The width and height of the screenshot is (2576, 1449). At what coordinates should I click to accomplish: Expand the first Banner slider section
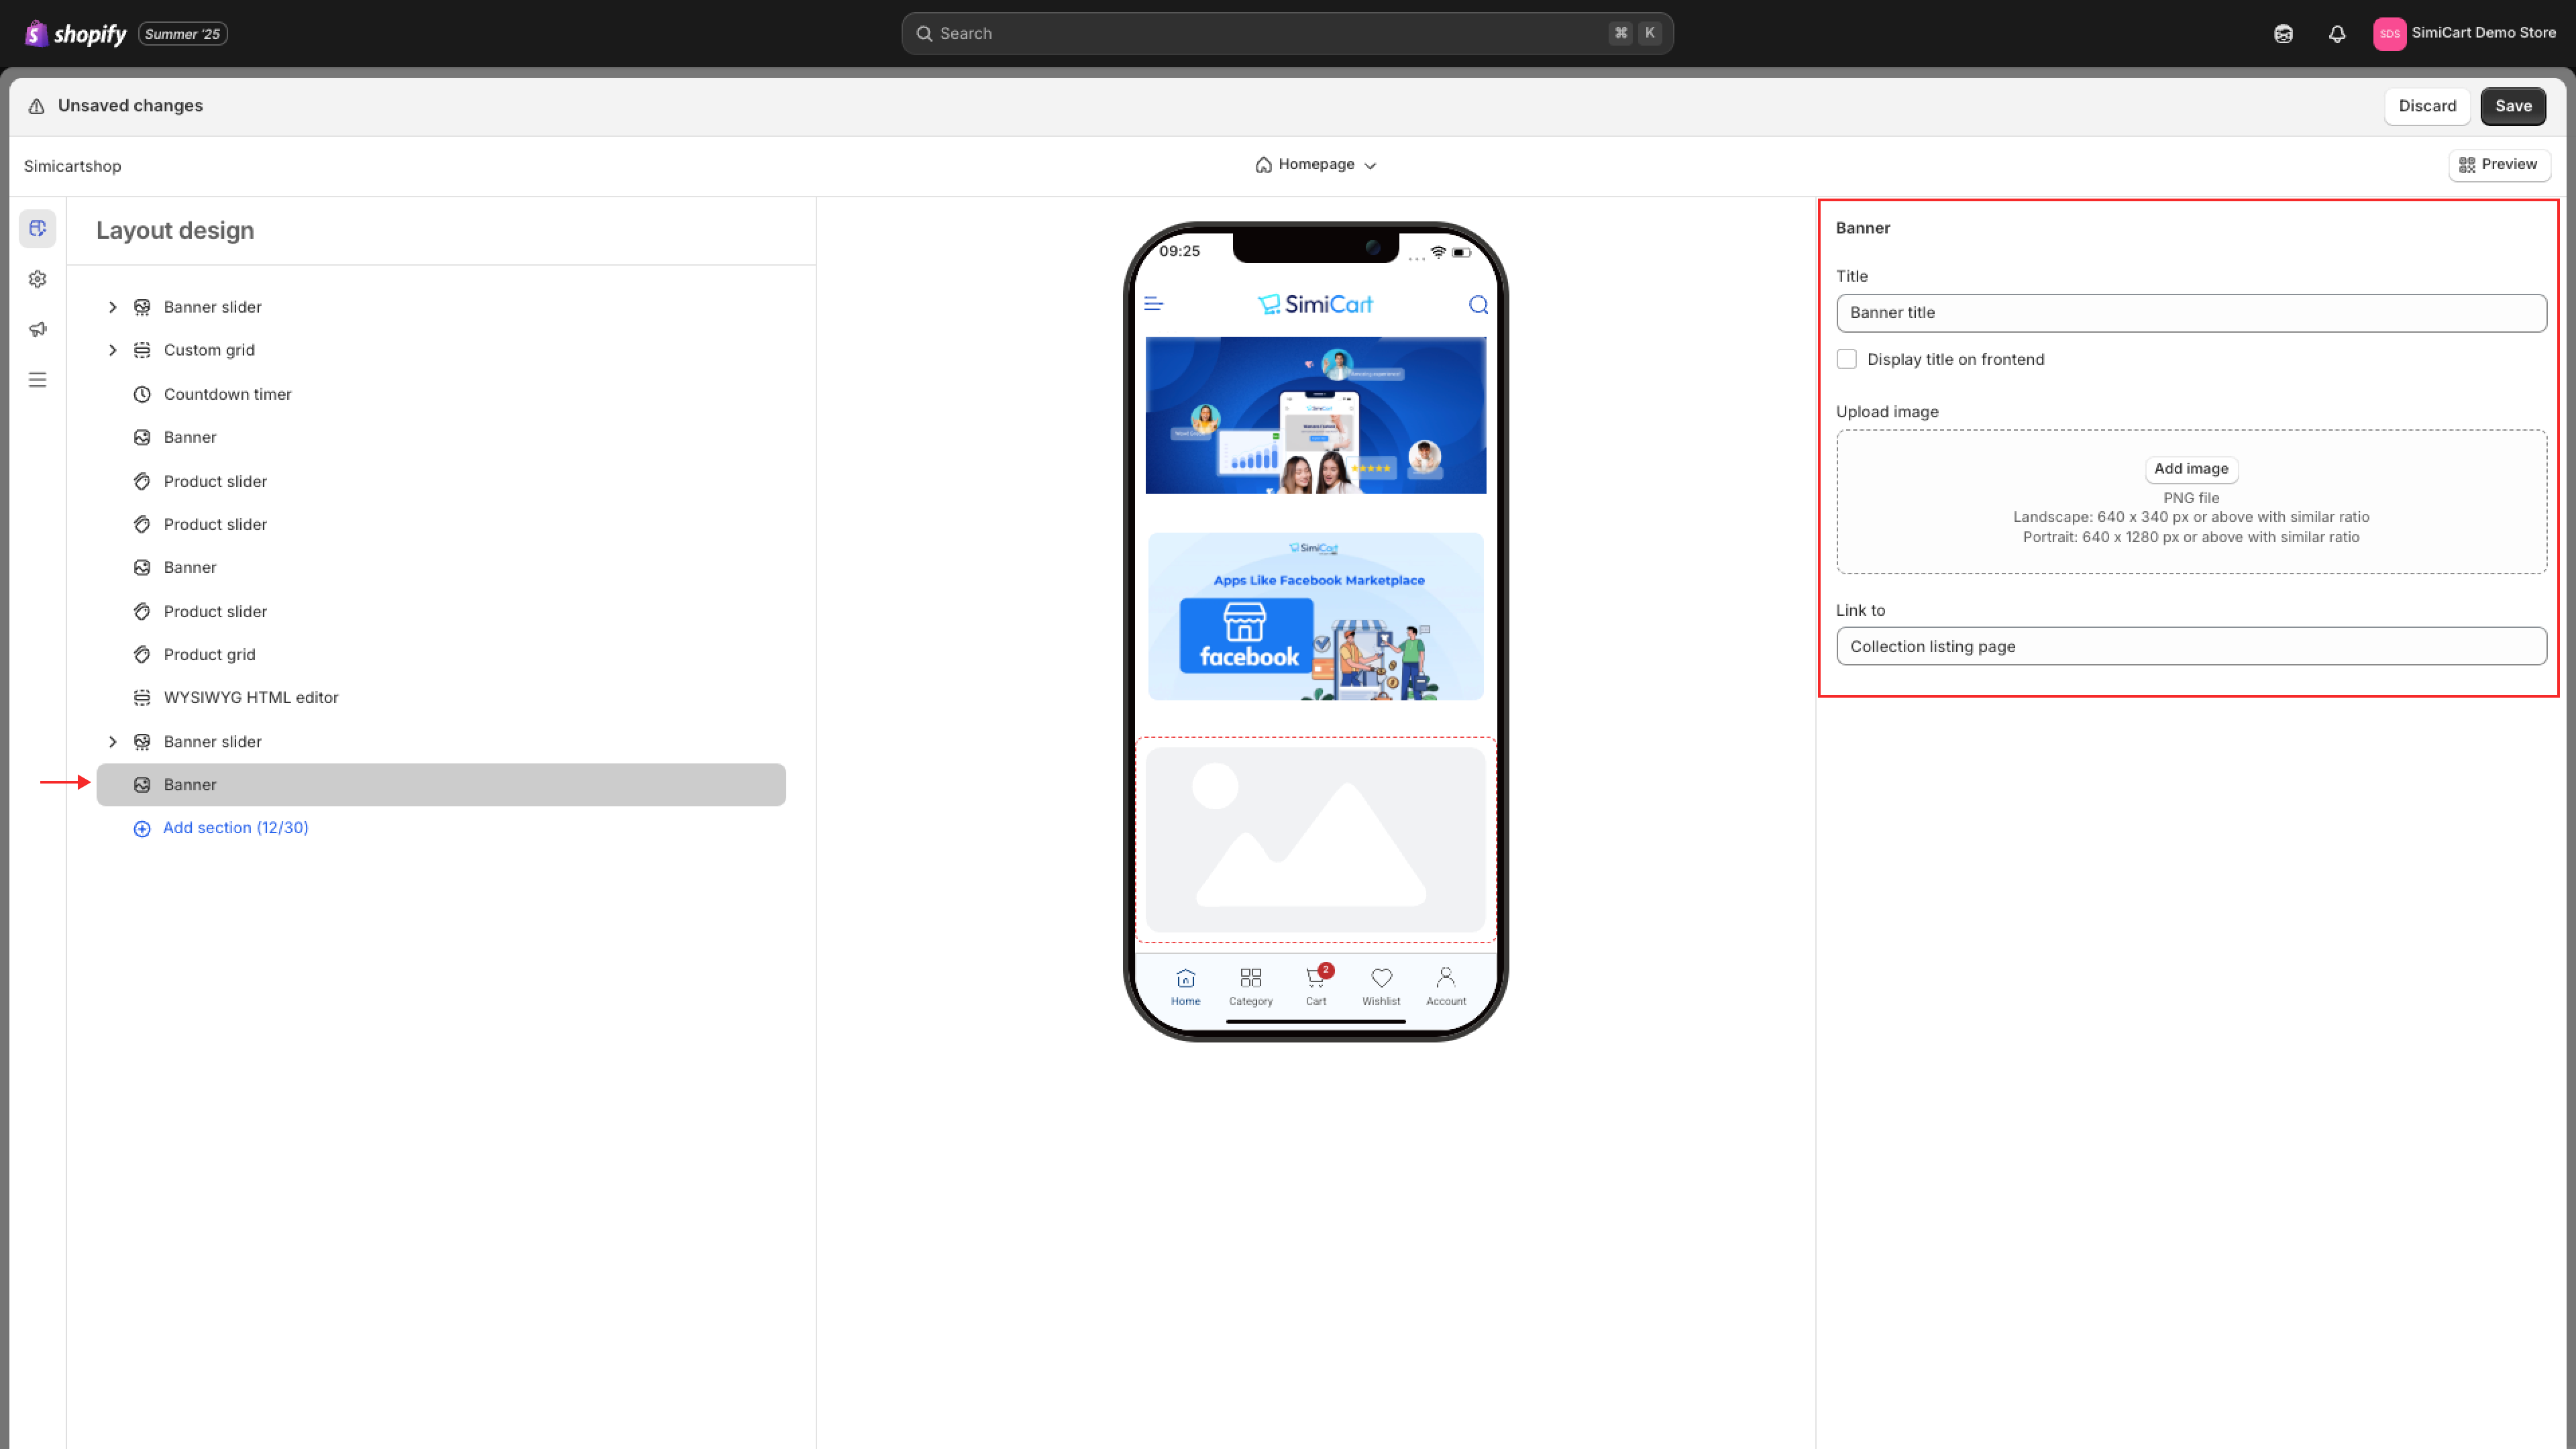pyautogui.click(x=113, y=307)
